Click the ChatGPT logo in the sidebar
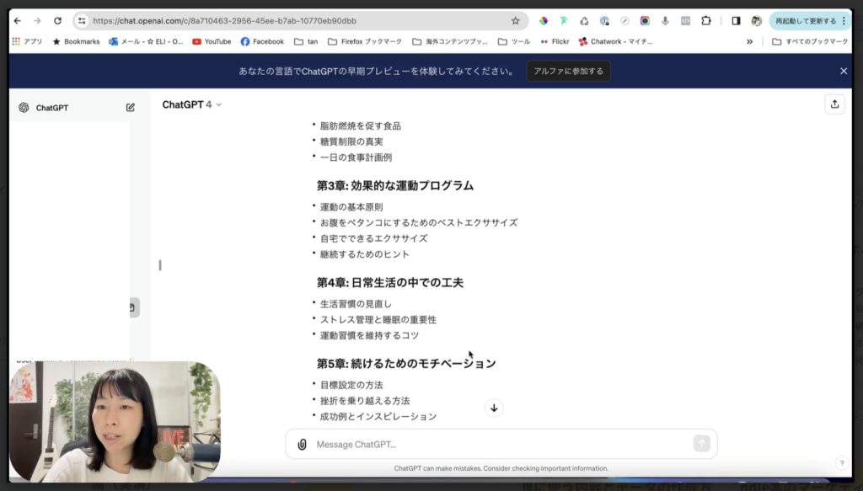 point(24,107)
